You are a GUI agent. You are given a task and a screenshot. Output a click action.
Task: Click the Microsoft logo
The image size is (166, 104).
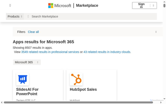[60, 6]
